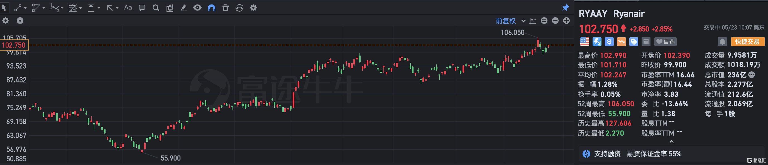
Task: Open the 前复权 adjustment dropdown
Action: (510, 21)
